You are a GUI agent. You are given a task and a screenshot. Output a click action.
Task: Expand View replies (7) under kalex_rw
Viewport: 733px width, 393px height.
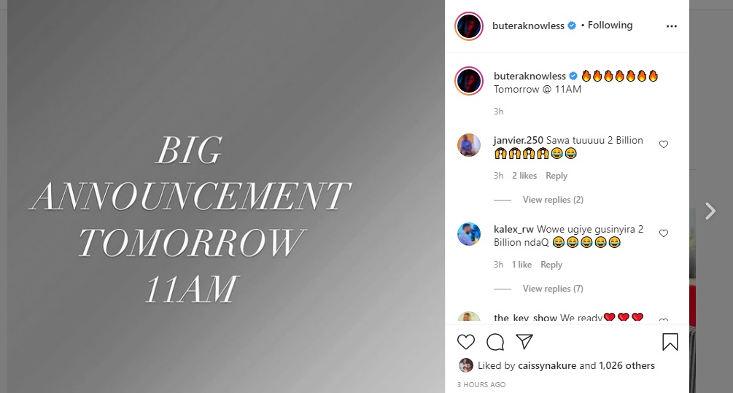553,288
